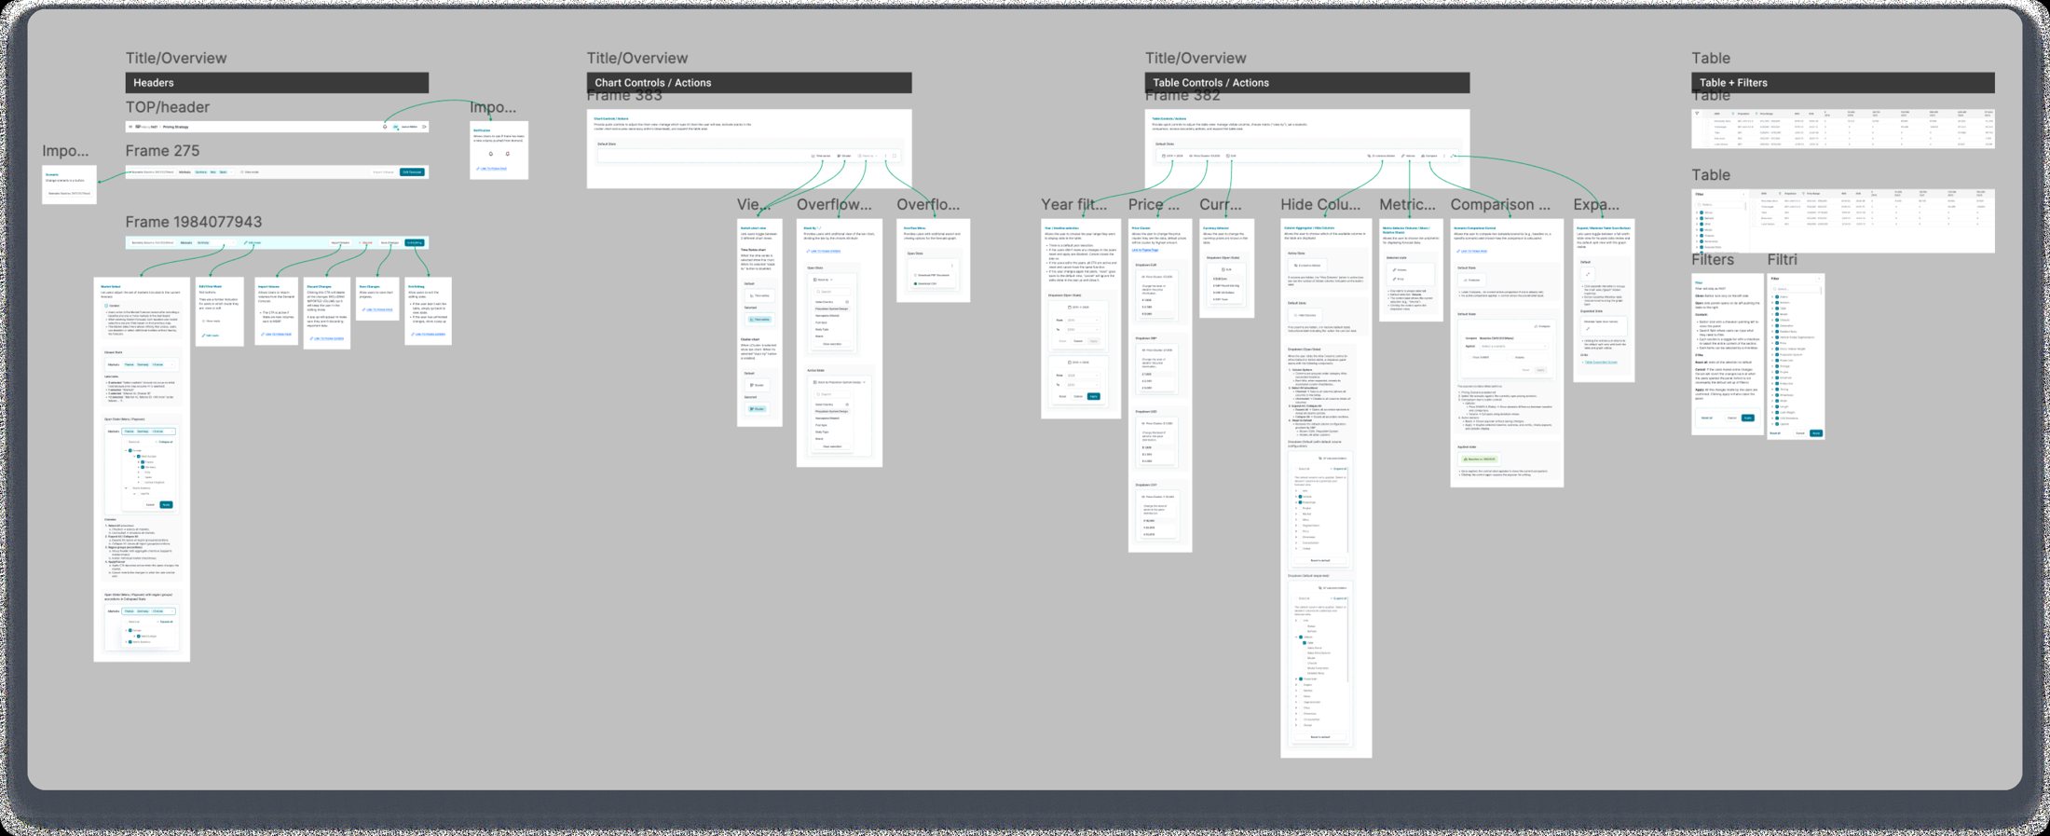The image size is (2050, 836).
Task: Click the red Discard action in Frame 1984077943
Action: click(x=366, y=242)
